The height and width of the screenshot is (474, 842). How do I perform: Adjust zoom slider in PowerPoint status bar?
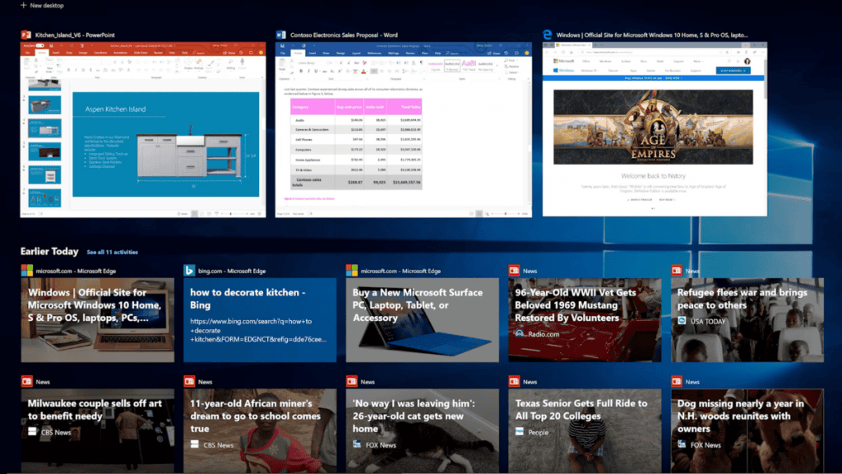point(231,214)
